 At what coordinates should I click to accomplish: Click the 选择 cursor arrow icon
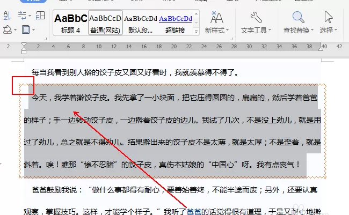click(x=329, y=17)
